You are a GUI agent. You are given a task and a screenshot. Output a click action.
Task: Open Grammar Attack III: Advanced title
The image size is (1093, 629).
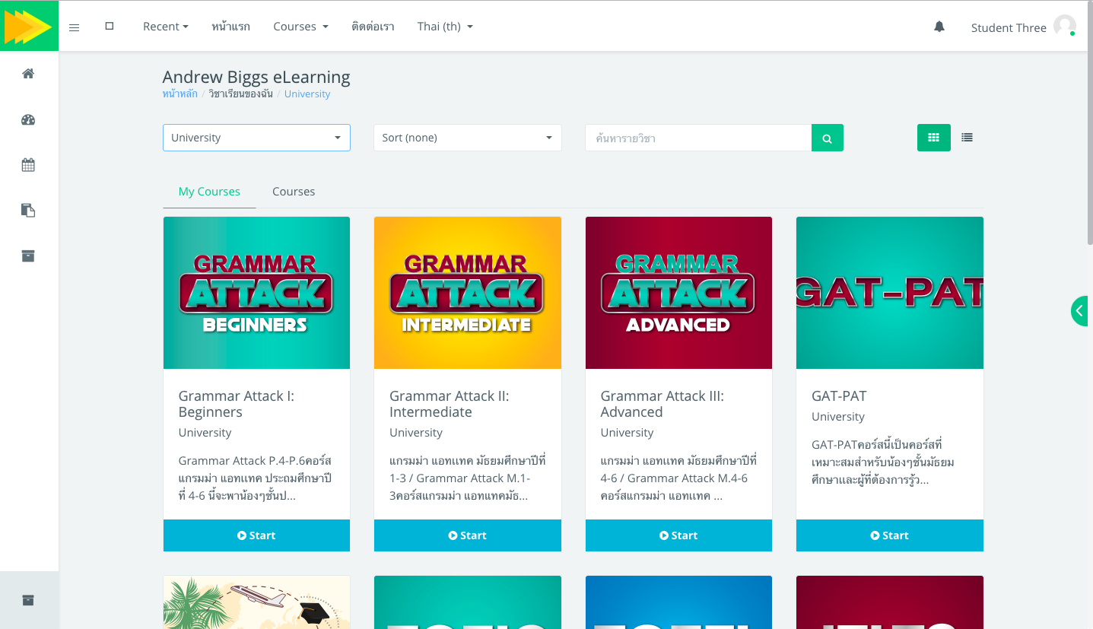click(662, 404)
